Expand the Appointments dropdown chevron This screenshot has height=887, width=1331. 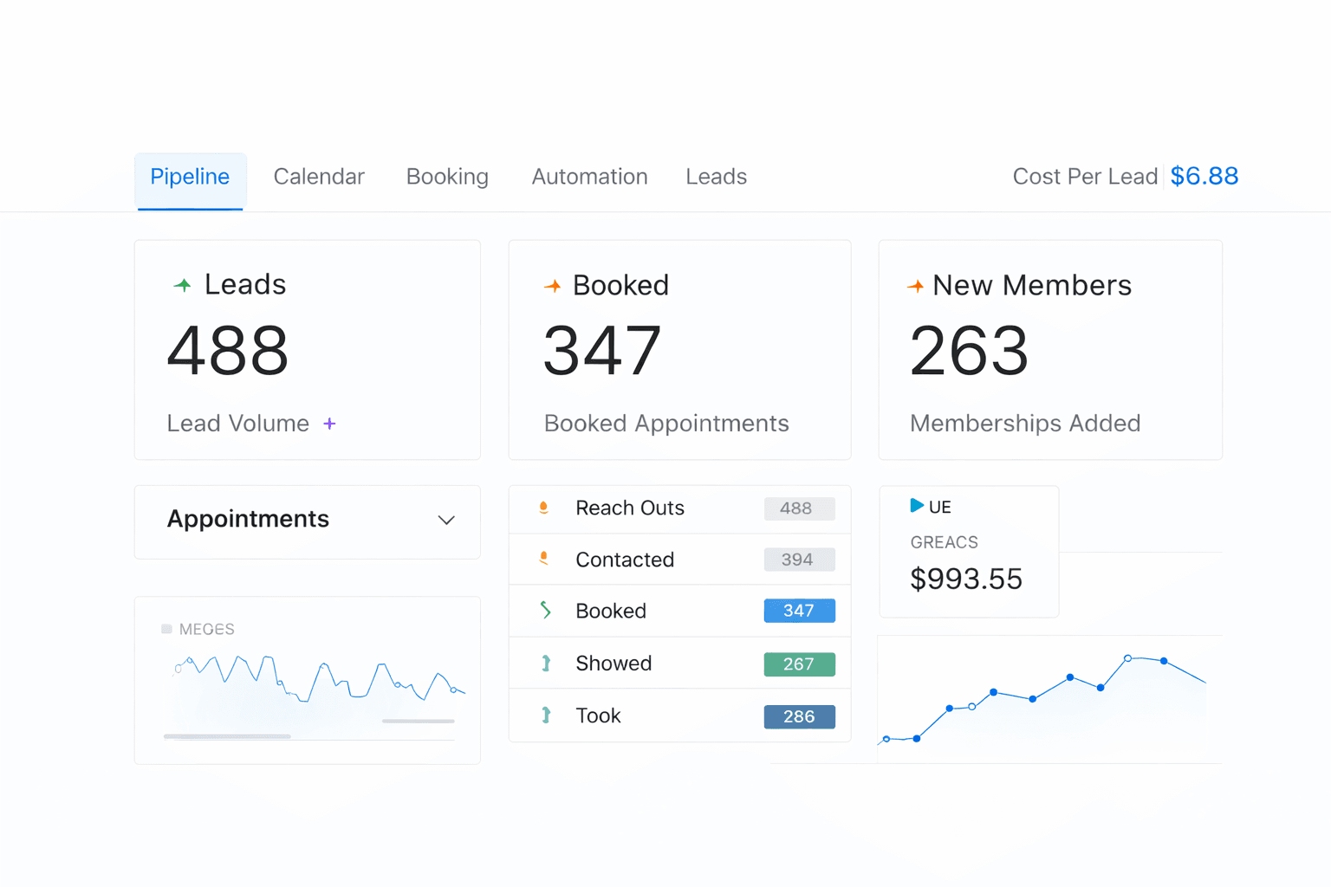446,520
